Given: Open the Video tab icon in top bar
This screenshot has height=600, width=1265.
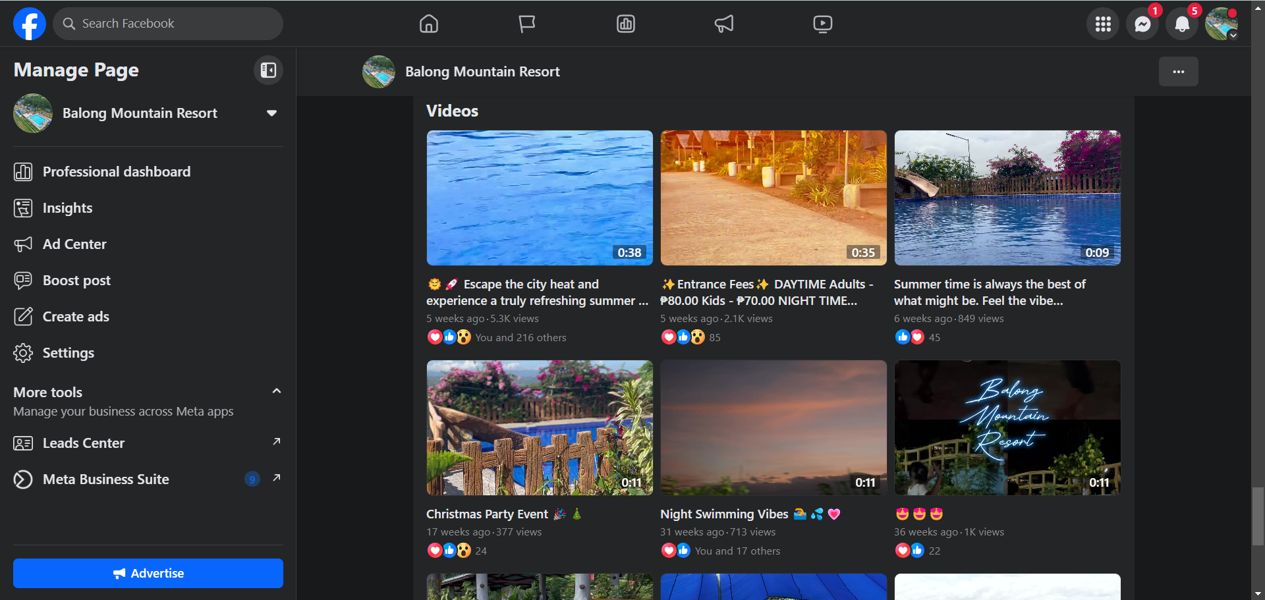Looking at the screenshot, I should point(823,24).
